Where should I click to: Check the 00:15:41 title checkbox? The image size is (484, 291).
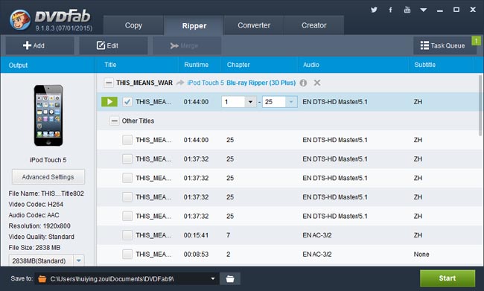pos(127,235)
